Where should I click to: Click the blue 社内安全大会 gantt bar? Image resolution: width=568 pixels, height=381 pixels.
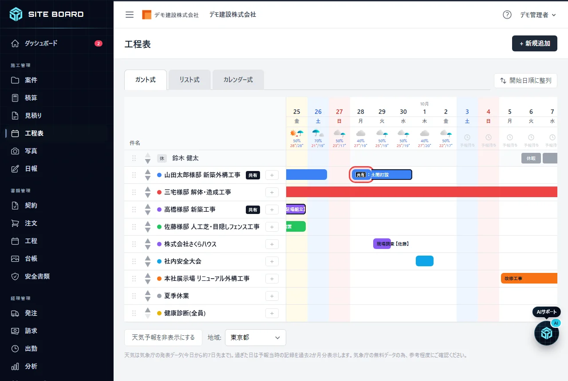pyautogui.click(x=425, y=261)
